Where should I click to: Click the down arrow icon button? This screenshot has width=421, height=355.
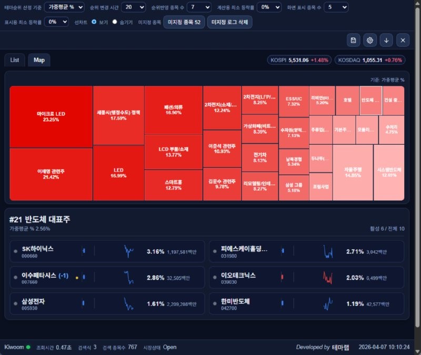386,41
